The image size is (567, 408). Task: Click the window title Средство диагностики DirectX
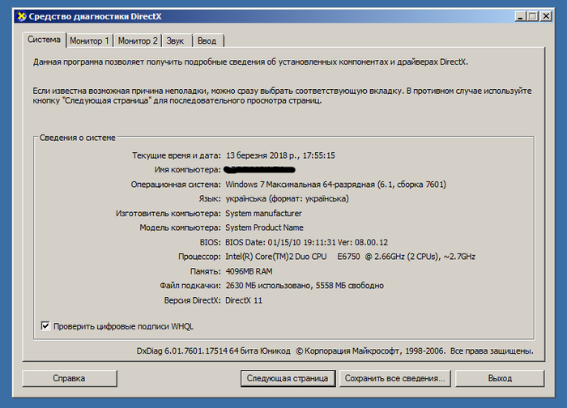[x=95, y=17]
